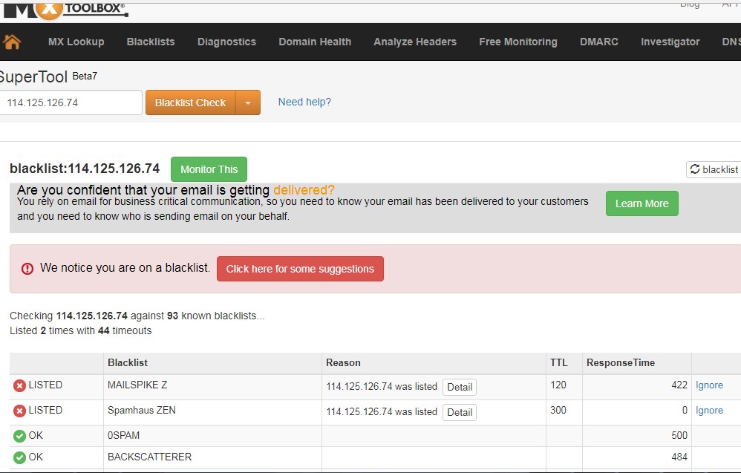Click the green OK icon for BACKSCATTERER
Screen dimensions: 741x473
click(x=19, y=457)
